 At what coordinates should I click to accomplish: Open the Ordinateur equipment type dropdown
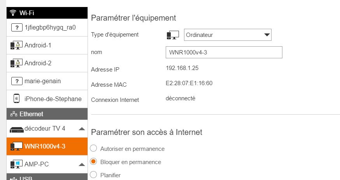[227, 35]
